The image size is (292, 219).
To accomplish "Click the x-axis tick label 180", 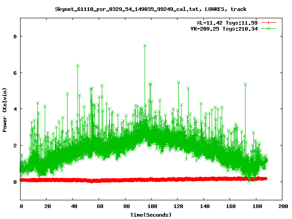I will pyautogui.click(x=256, y=207).
